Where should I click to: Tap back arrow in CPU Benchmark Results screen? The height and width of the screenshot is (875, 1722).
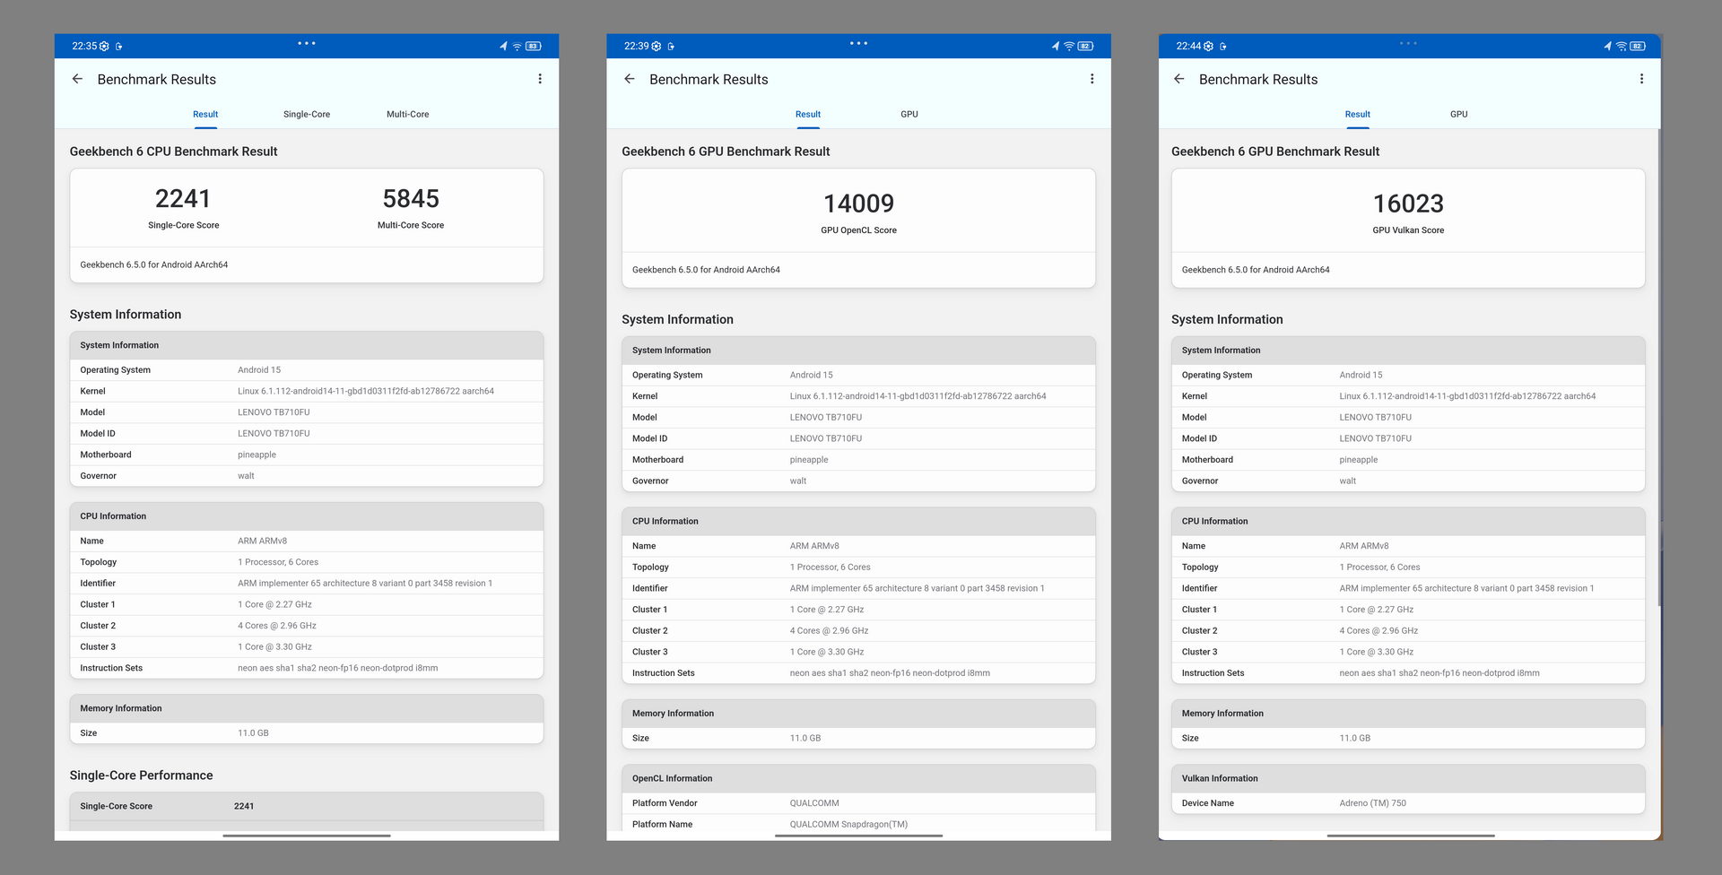78,79
